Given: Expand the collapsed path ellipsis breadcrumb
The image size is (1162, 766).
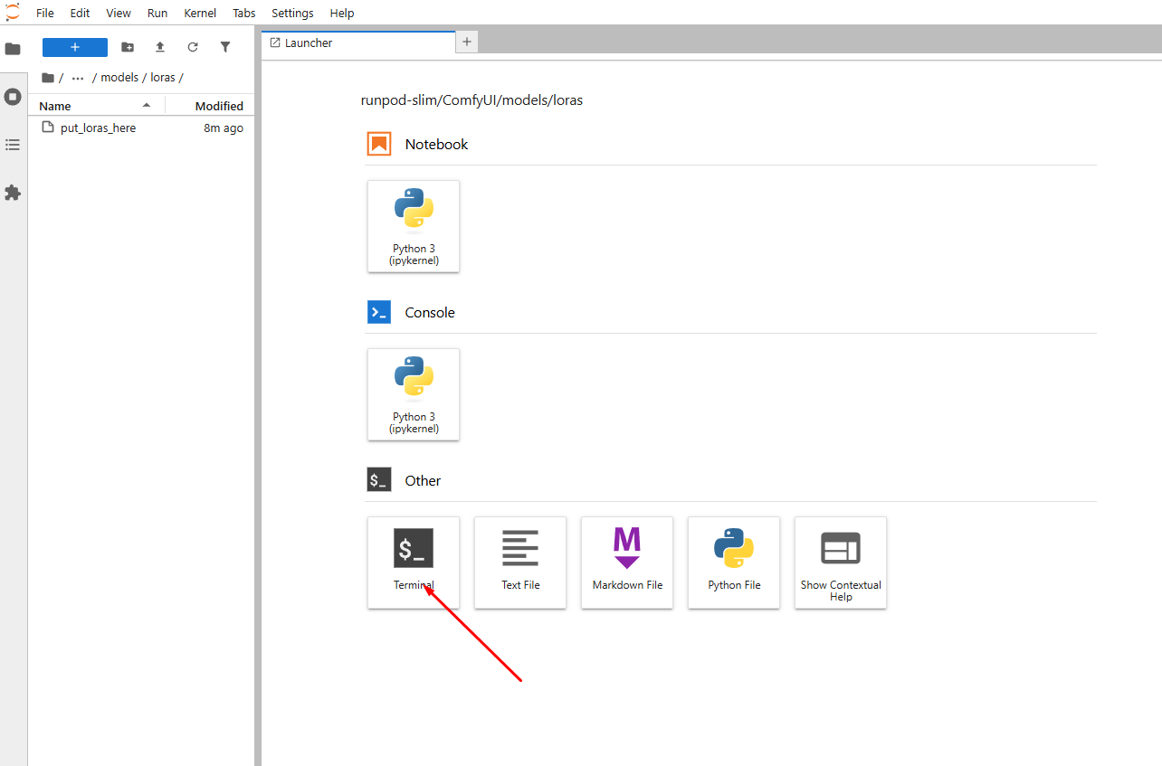Looking at the screenshot, I should click(x=78, y=78).
